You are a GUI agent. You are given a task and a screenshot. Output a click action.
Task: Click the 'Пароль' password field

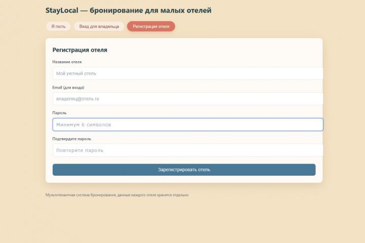coord(188,125)
